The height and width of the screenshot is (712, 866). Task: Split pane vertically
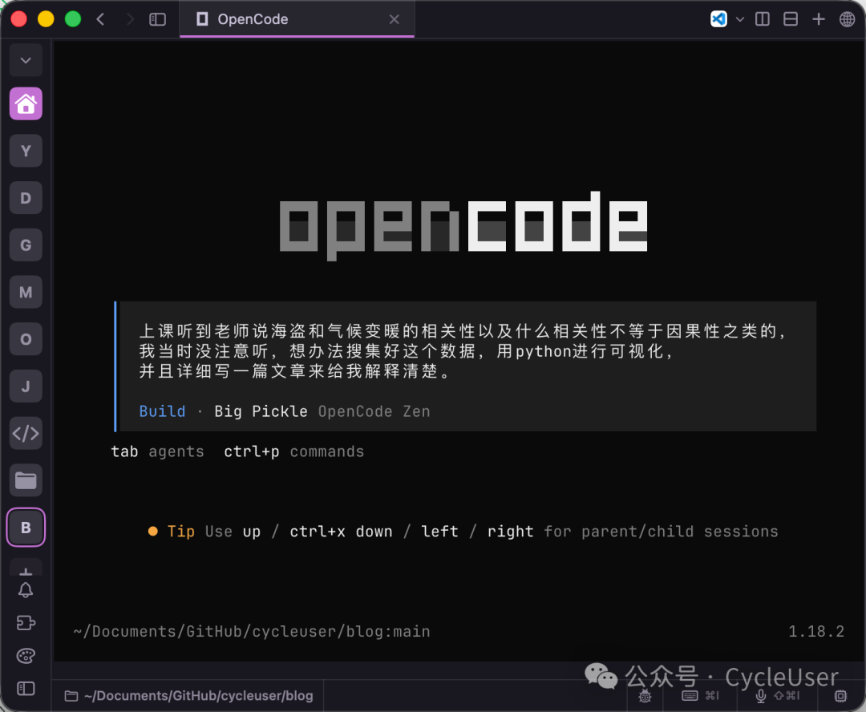point(763,19)
